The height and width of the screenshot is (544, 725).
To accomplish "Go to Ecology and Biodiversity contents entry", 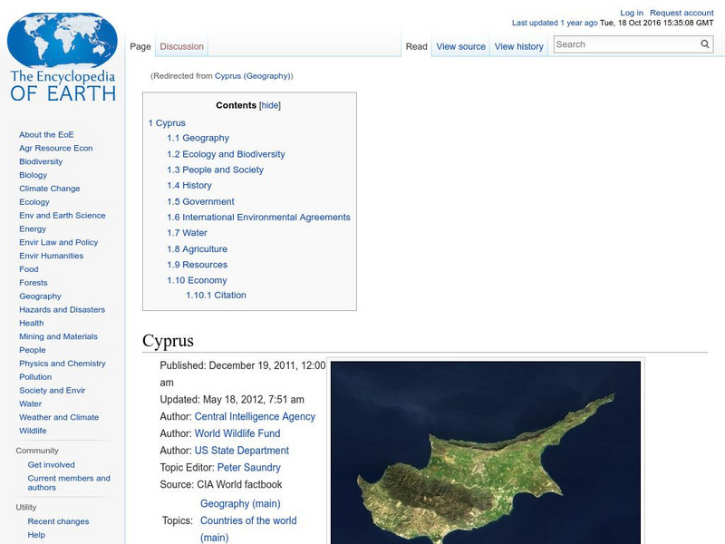I will pyautogui.click(x=226, y=154).
